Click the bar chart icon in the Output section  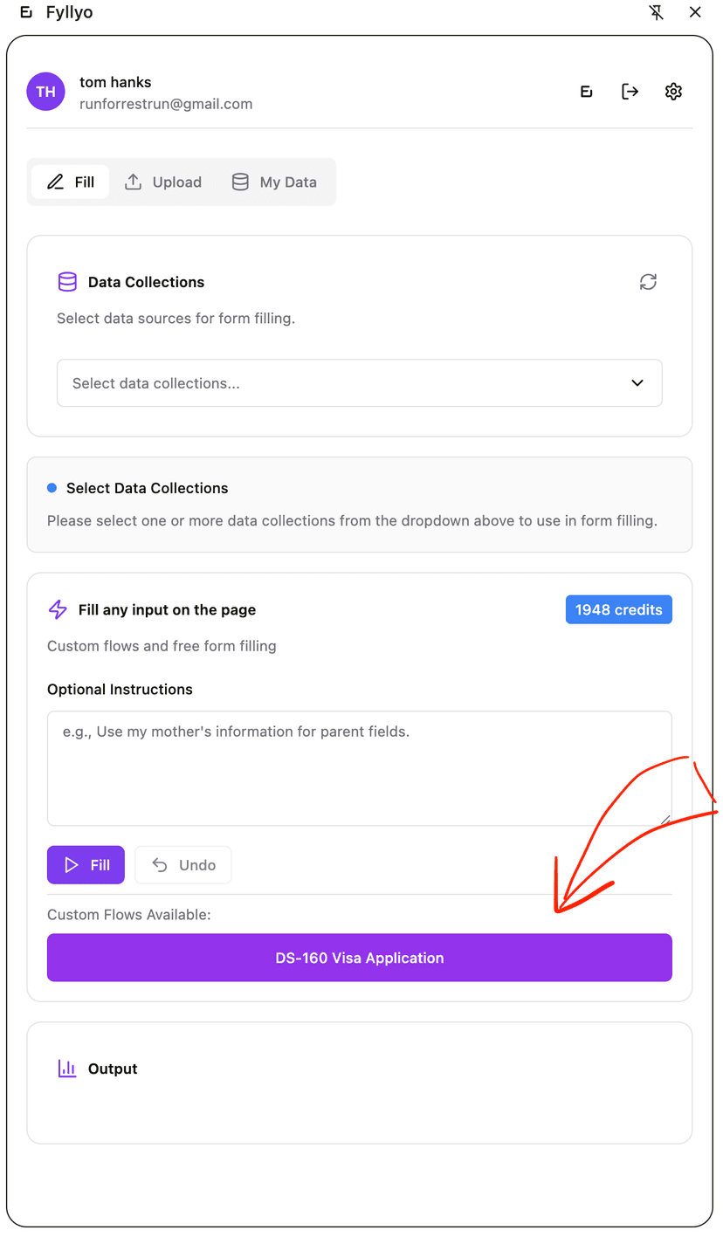point(67,1068)
